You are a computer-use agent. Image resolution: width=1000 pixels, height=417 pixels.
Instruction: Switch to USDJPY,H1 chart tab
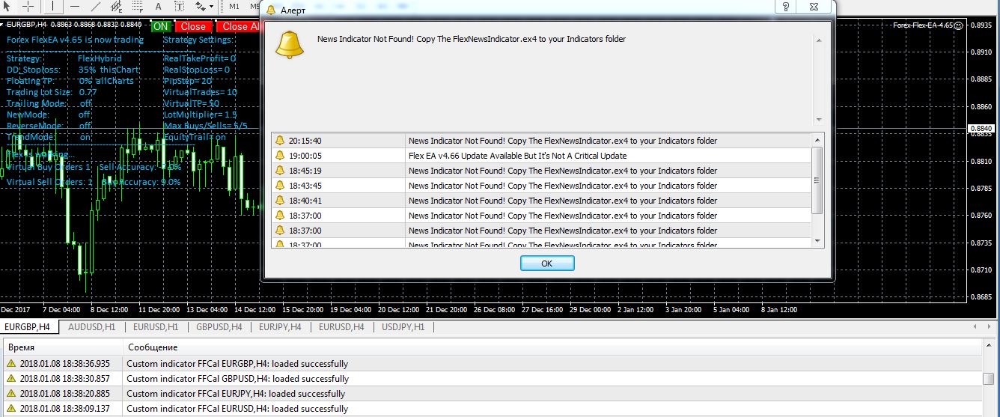(403, 327)
